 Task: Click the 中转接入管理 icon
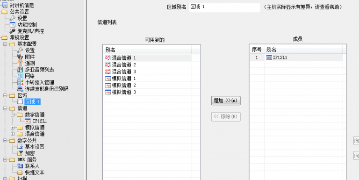tap(20, 82)
